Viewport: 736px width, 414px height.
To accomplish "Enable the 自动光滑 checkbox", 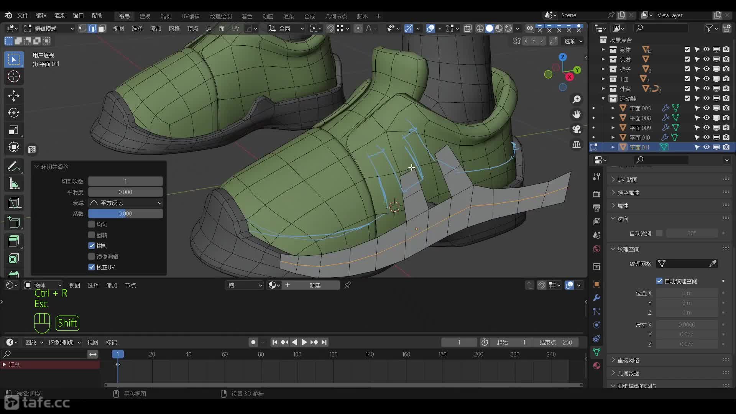I will tap(659, 233).
